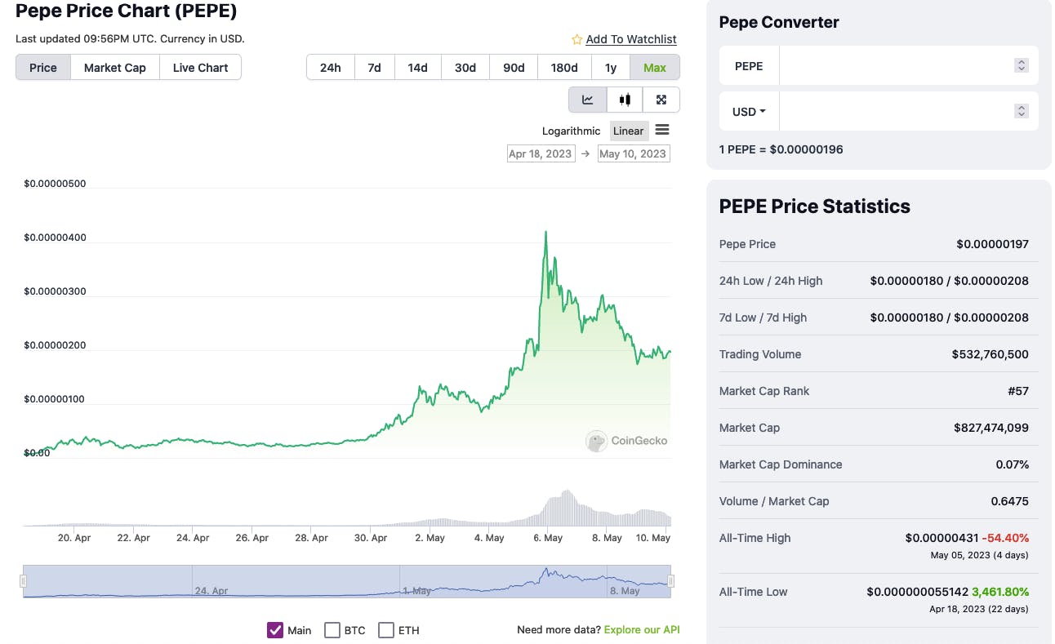Increment the PEPE amount using the stepper

(x=1021, y=61)
